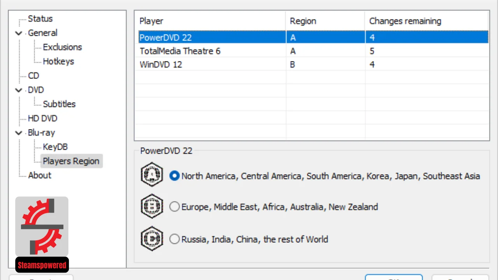The height and width of the screenshot is (280, 498).
Task: Click the Region C hexagon icon
Action: [152, 238]
